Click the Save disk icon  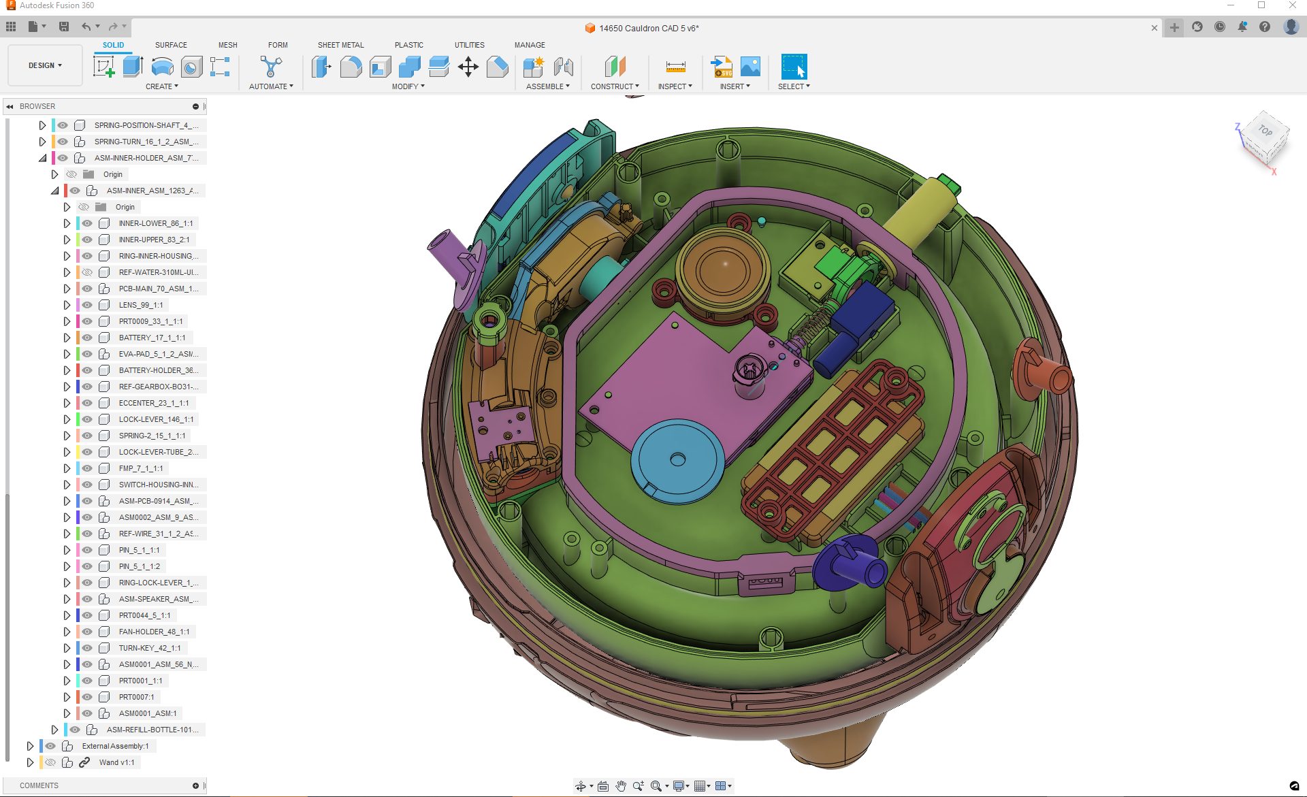tap(64, 27)
